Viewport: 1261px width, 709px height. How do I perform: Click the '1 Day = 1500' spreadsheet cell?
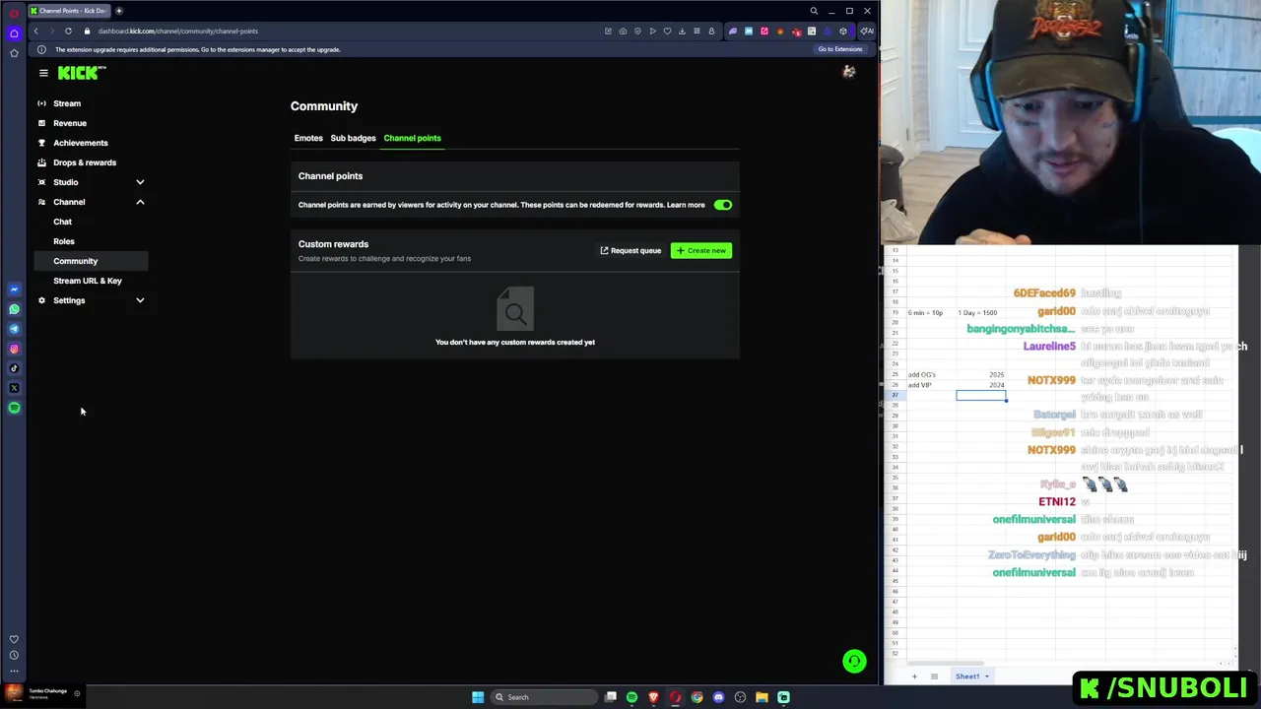point(981,312)
